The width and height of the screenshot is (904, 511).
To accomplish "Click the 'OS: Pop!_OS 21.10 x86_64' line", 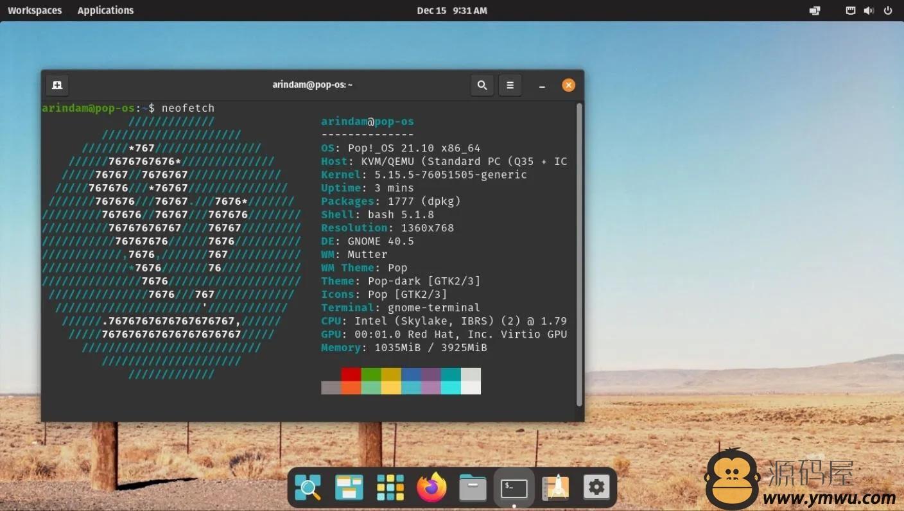I will (401, 148).
